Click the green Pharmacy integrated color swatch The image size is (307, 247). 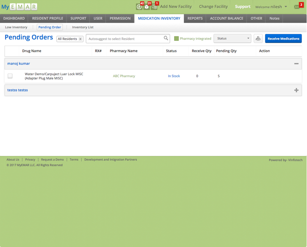click(176, 39)
